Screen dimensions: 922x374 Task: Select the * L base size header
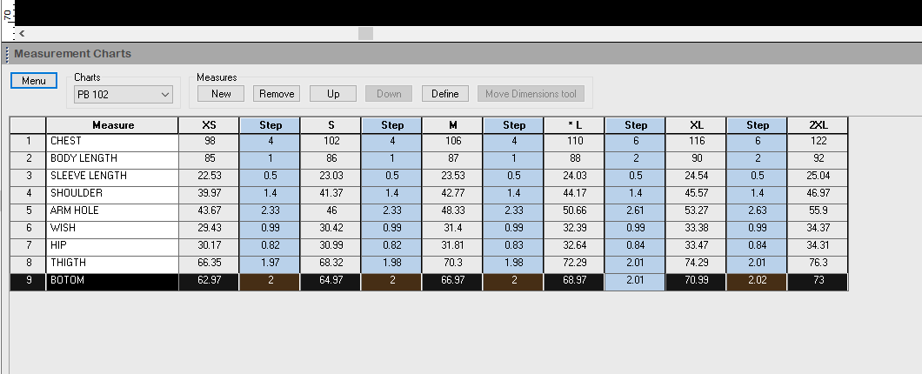click(x=574, y=125)
